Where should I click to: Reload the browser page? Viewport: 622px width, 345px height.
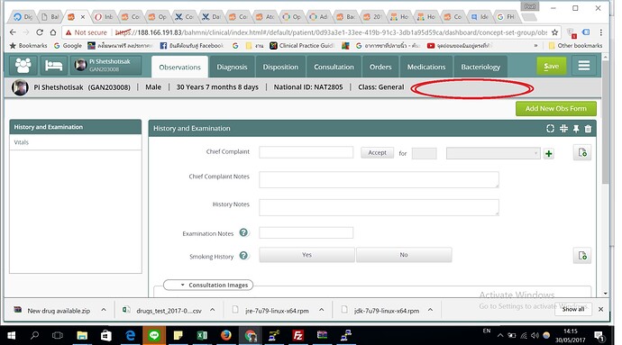click(40, 32)
